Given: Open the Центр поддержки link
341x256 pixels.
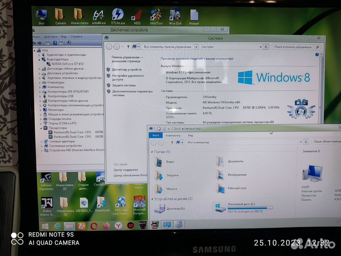Looking at the screenshot, I should pos(126,170).
